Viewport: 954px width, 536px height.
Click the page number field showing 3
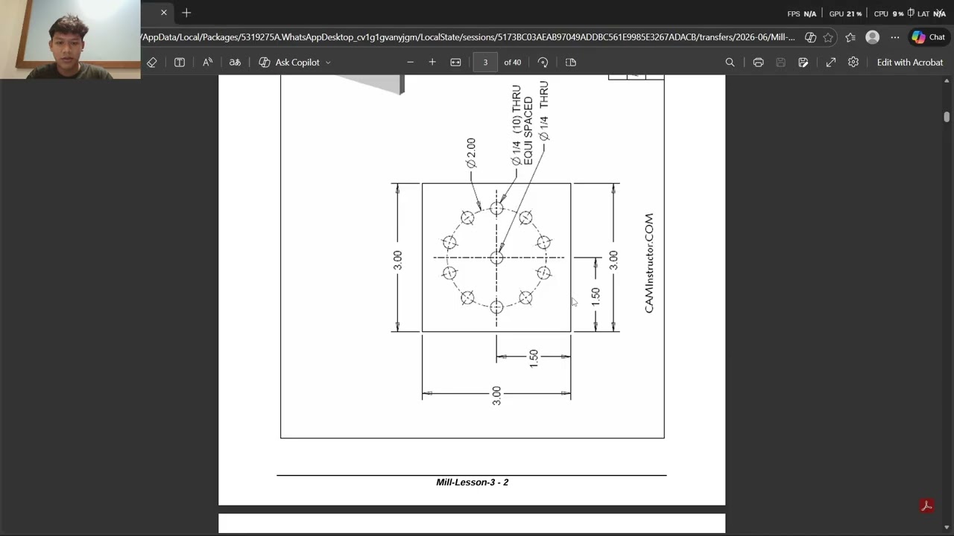click(x=485, y=63)
